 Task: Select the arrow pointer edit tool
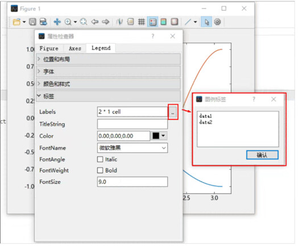tap(206, 22)
